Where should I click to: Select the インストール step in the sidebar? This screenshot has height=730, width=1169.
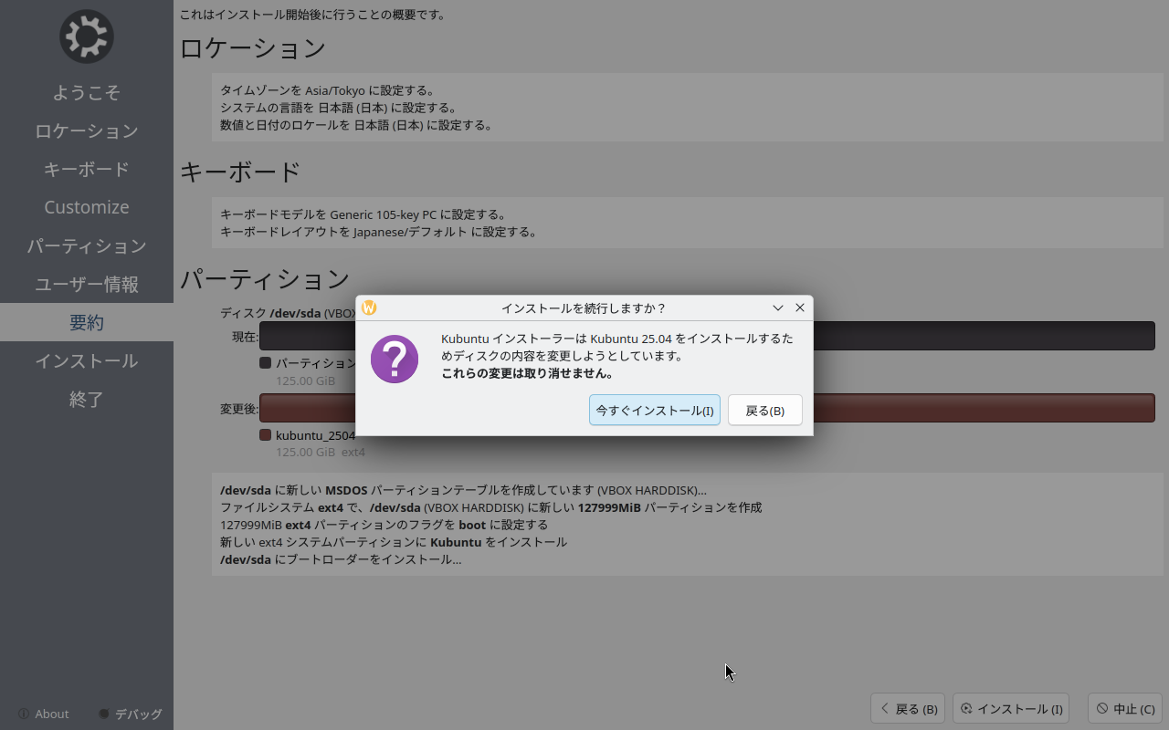(x=87, y=360)
